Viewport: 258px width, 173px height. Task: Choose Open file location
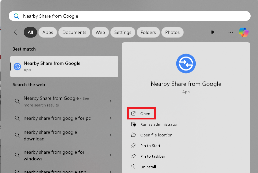(156, 135)
